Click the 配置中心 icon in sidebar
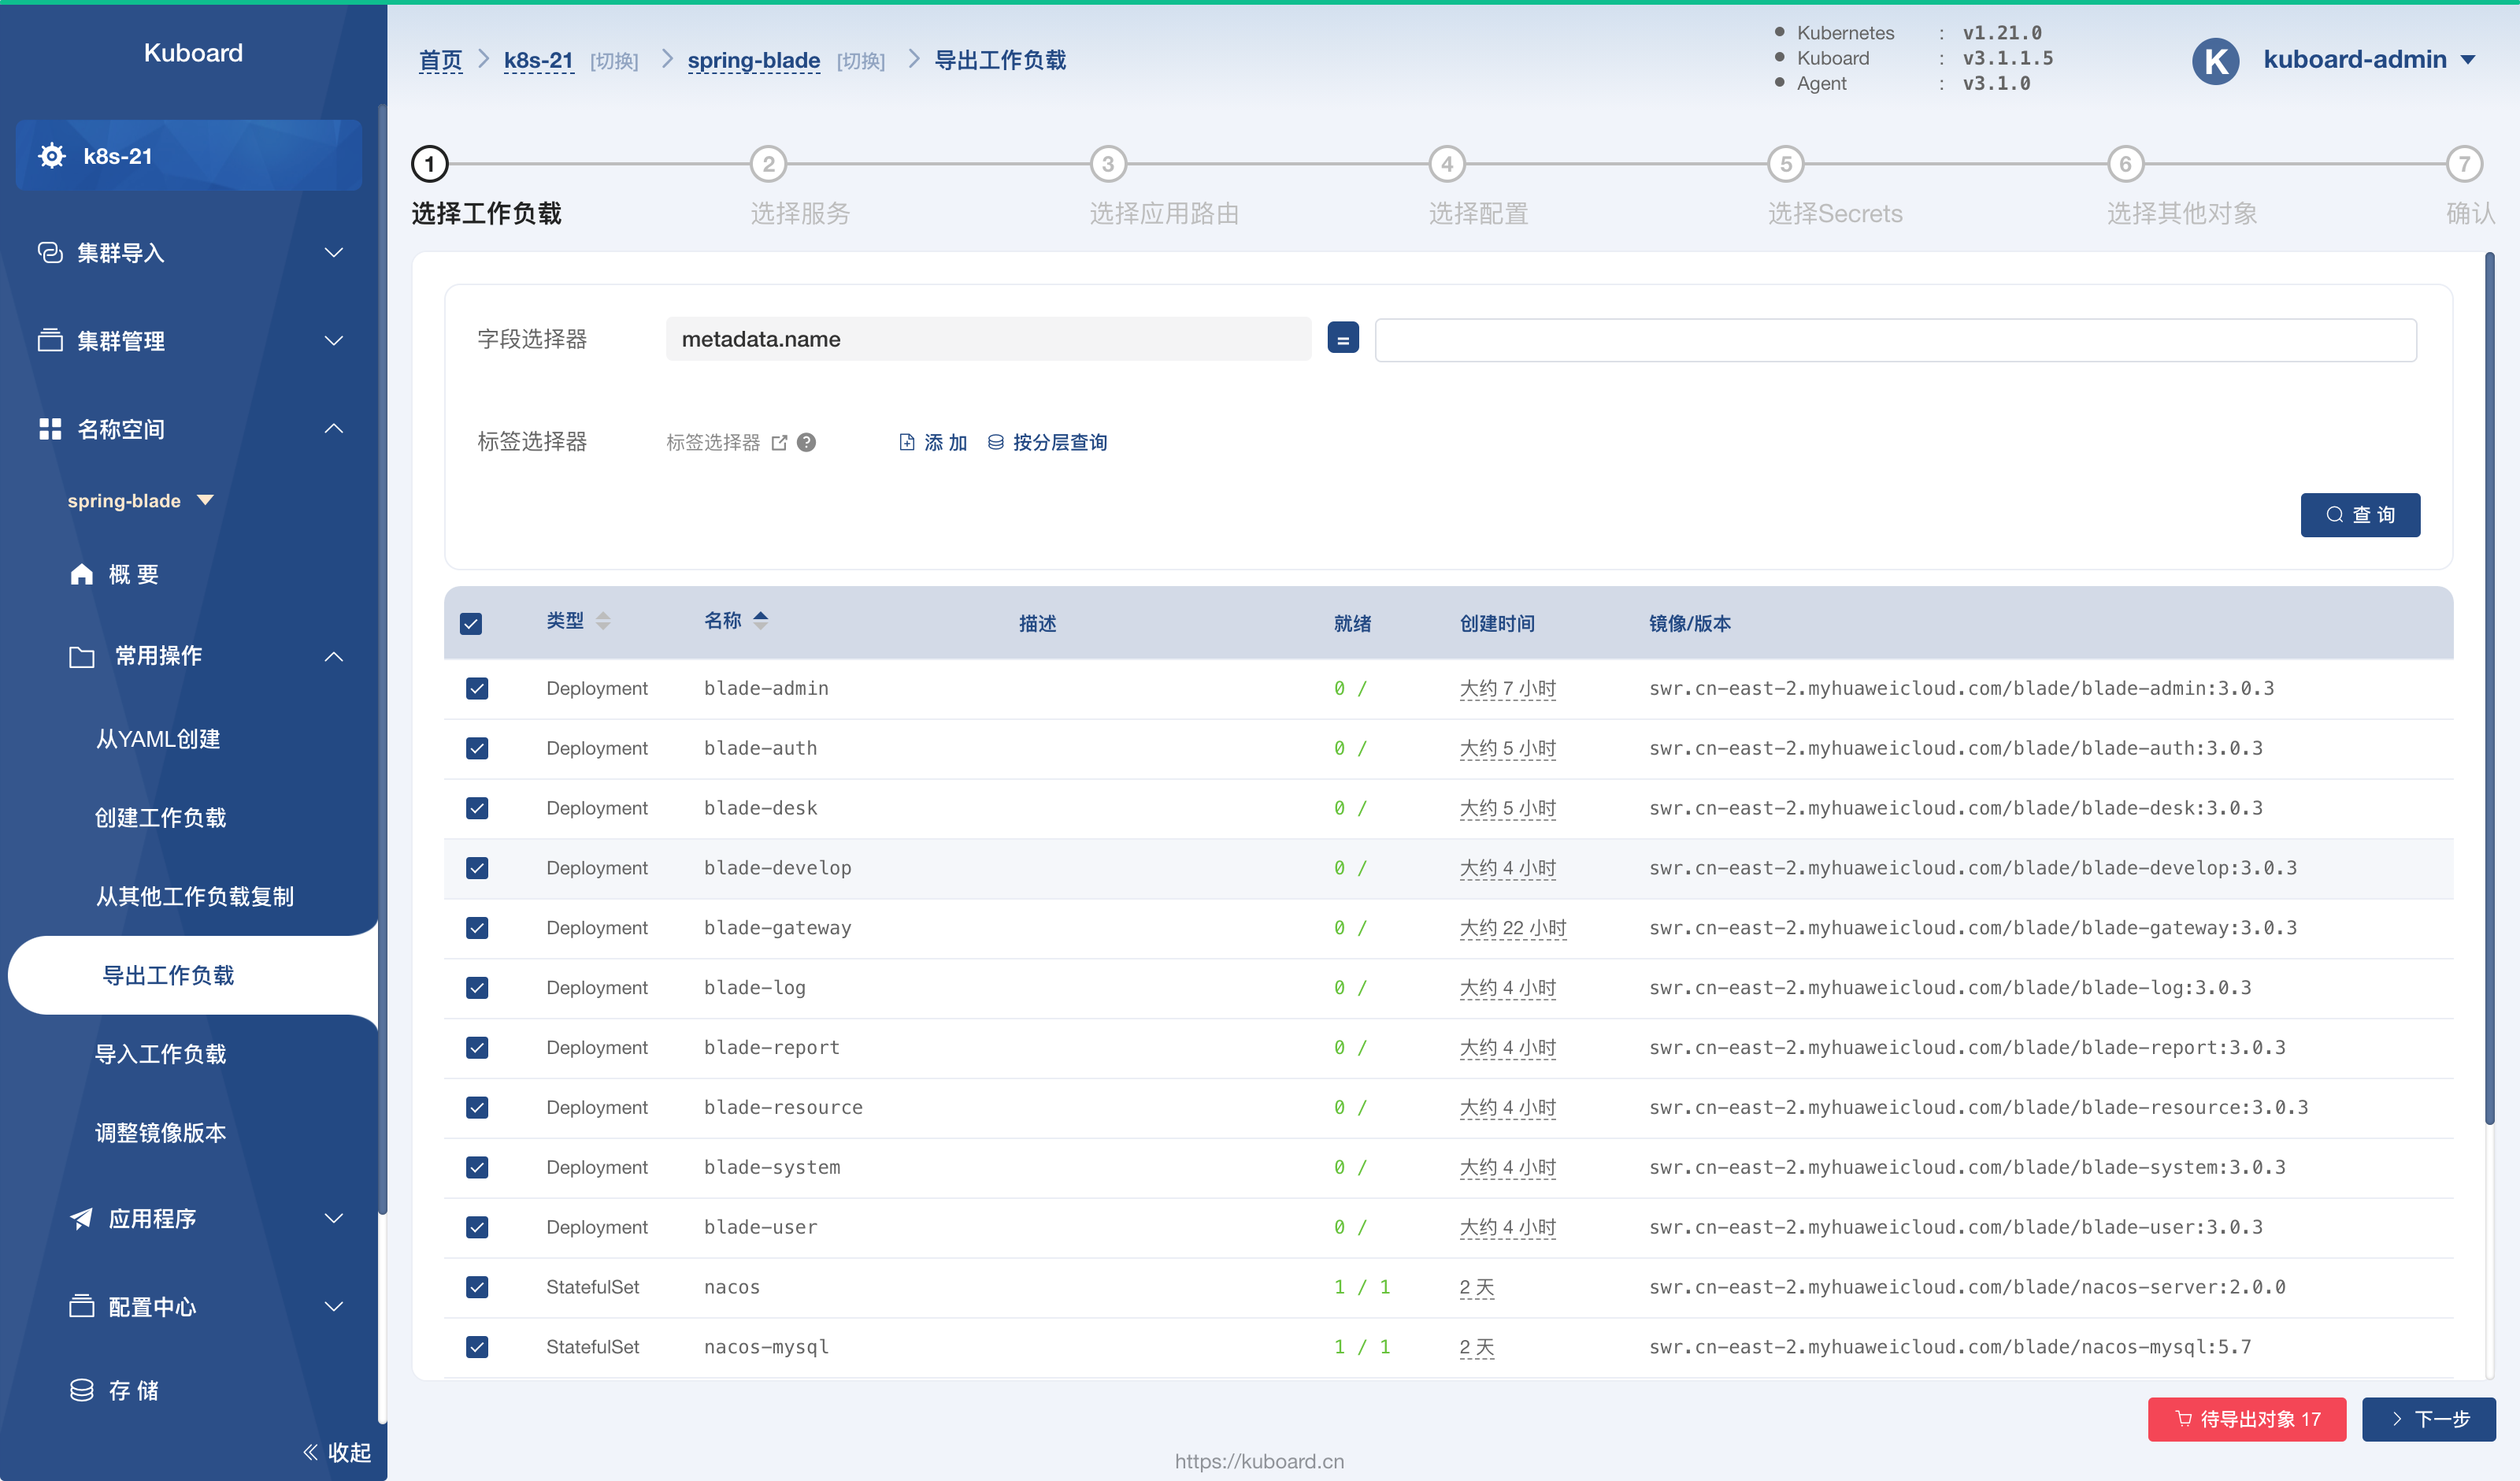This screenshot has height=1481, width=2520. pos(82,1306)
